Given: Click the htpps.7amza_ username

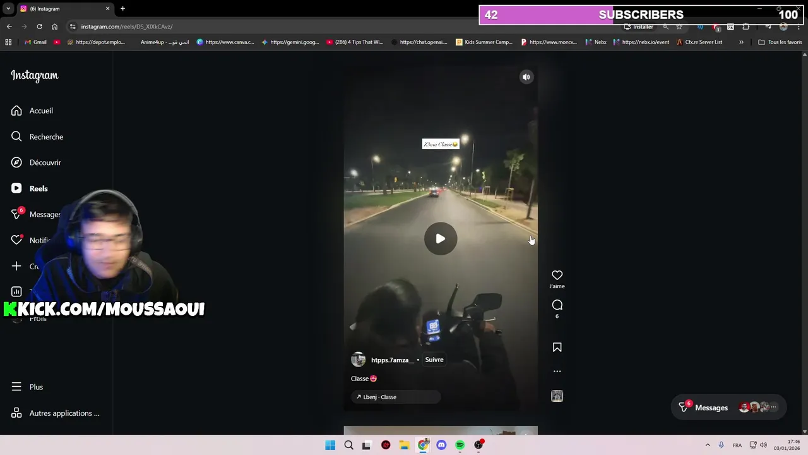Looking at the screenshot, I should [393, 360].
